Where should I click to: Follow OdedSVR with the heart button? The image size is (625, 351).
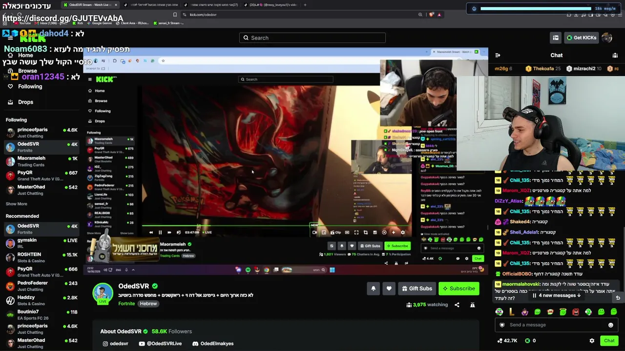coord(389,289)
